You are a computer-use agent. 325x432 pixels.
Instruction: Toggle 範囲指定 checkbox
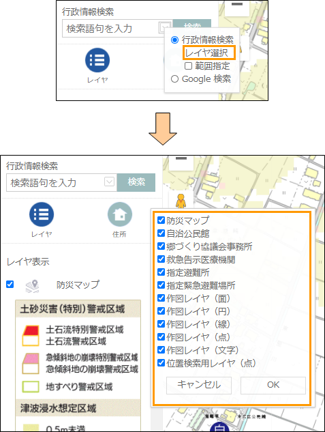[188, 66]
